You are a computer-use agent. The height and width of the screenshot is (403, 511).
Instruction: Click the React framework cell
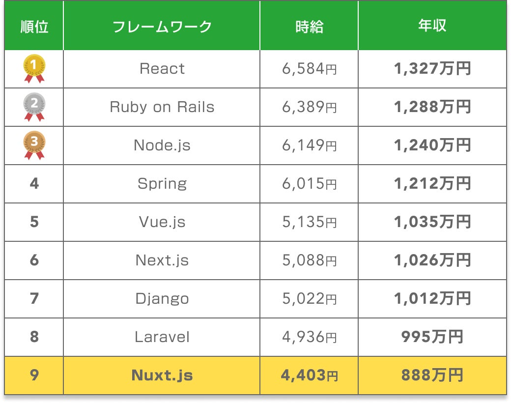[162, 69]
